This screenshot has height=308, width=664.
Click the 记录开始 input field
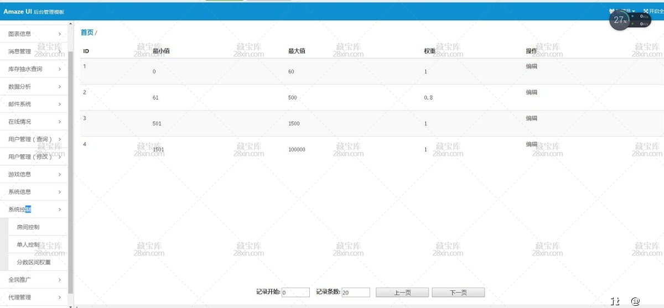pos(295,293)
